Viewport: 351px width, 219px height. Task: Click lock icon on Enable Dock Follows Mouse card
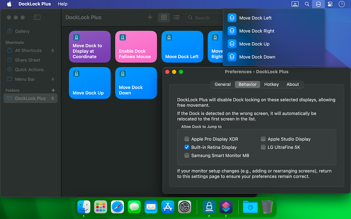coord(123,37)
